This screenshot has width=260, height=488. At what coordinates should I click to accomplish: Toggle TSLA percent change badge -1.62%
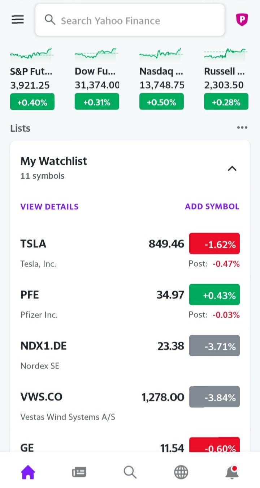pyautogui.click(x=214, y=244)
